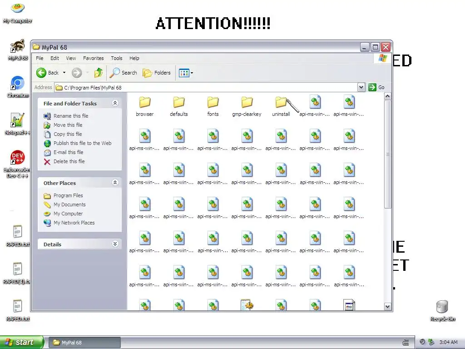
Task: Select the Recycle Bin icon
Action: click(442, 310)
